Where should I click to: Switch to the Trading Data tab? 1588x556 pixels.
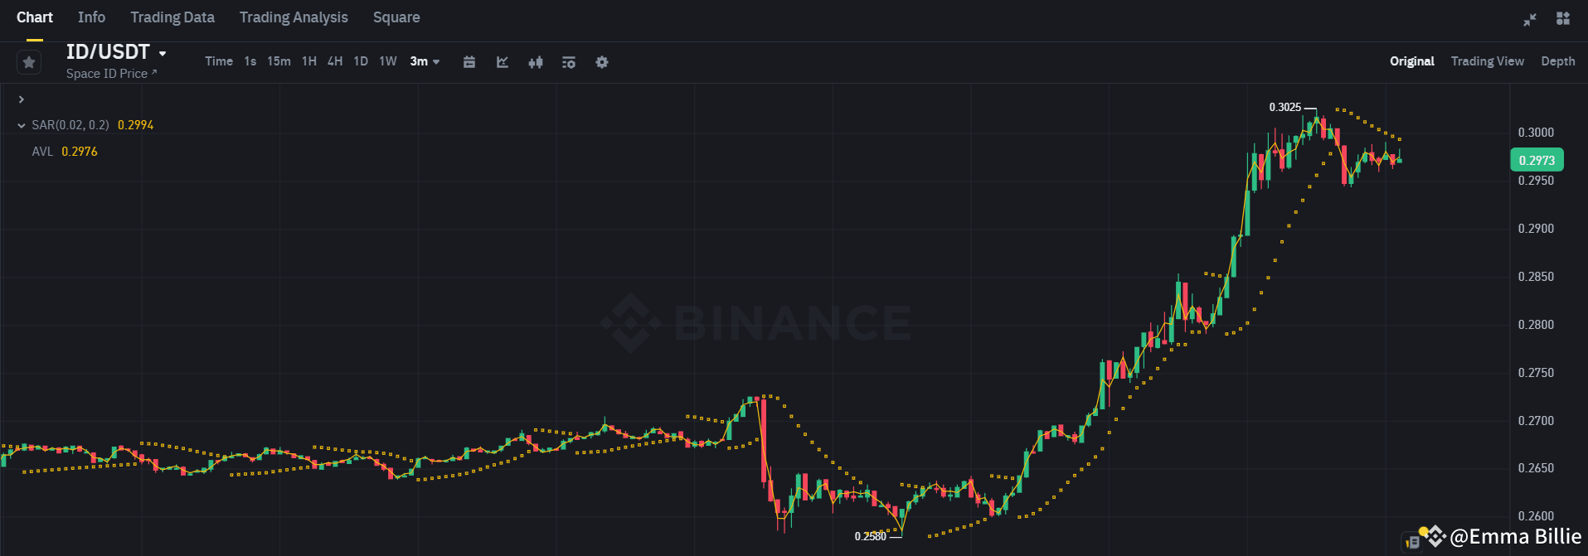pyautogui.click(x=172, y=17)
